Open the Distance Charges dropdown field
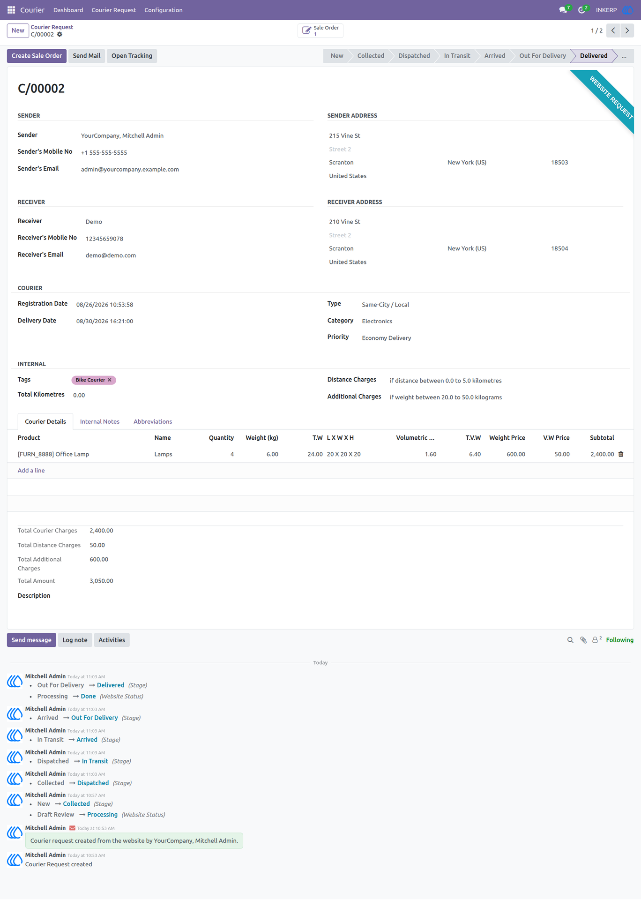This screenshot has width=641, height=900. (x=506, y=381)
